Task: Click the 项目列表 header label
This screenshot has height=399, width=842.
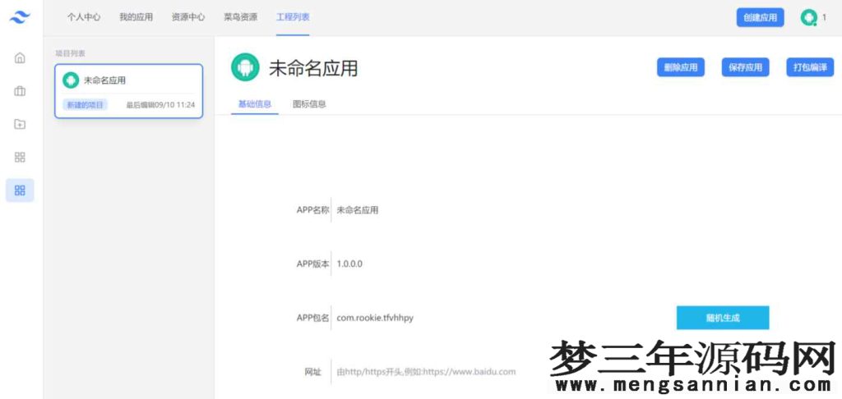Action: click(71, 53)
